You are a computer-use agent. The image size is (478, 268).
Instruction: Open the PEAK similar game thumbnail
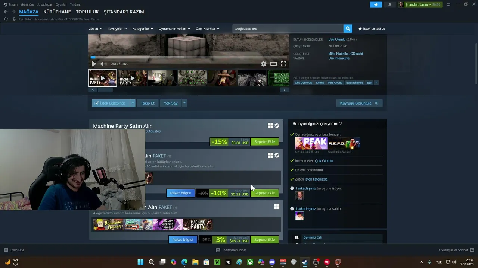311,143
